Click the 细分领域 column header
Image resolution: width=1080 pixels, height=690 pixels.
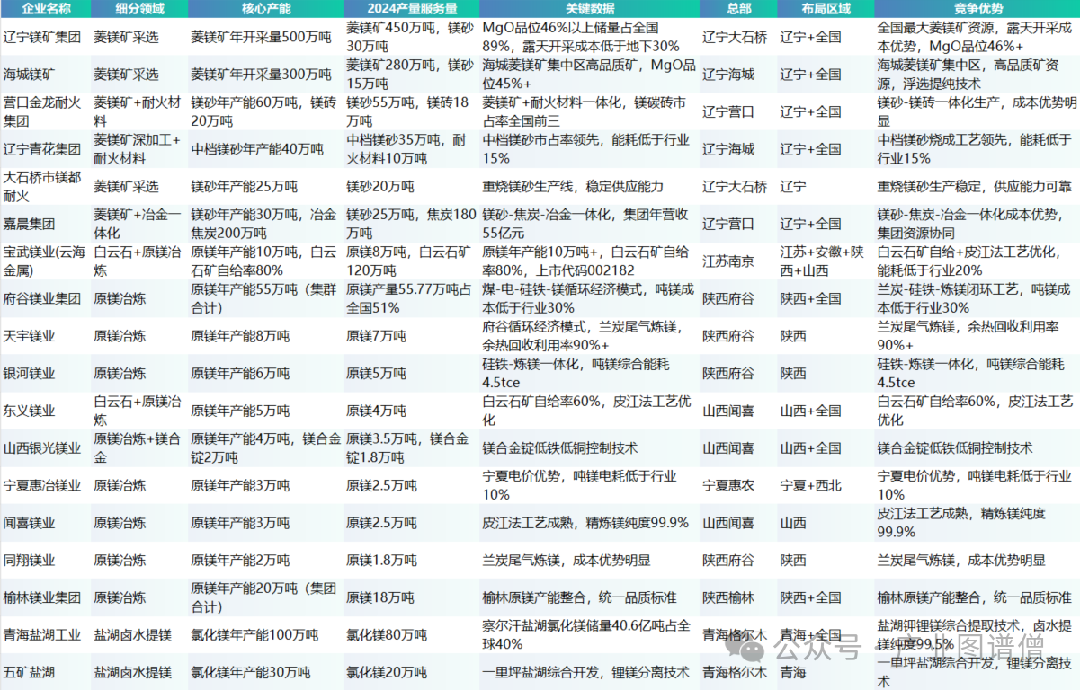pyautogui.click(x=139, y=9)
